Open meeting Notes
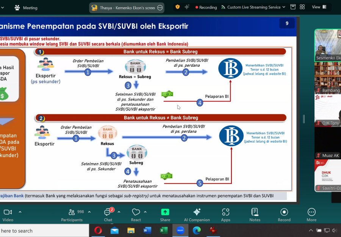This screenshot has width=341, height=237. coord(255,215)
